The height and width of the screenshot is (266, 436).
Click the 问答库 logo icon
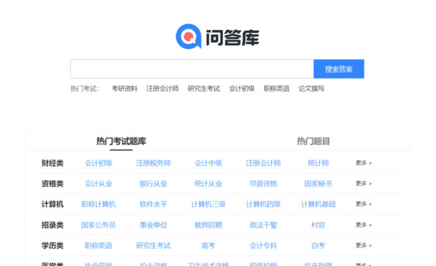[x=189, y=37]
